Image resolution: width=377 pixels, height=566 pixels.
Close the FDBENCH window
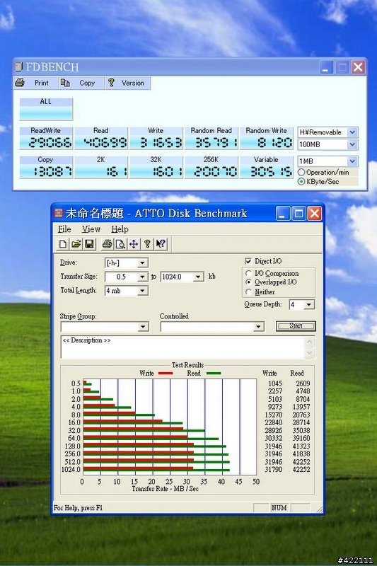pyautogui.click(x=358, y=67)
